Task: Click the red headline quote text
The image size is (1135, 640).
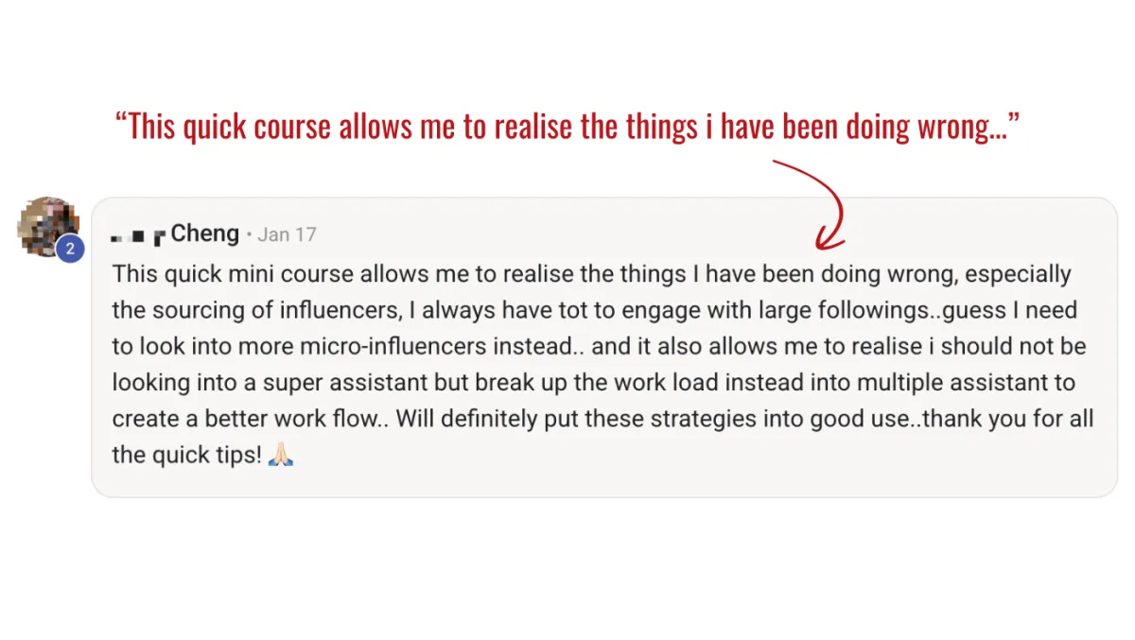Action: click(567, 126)
